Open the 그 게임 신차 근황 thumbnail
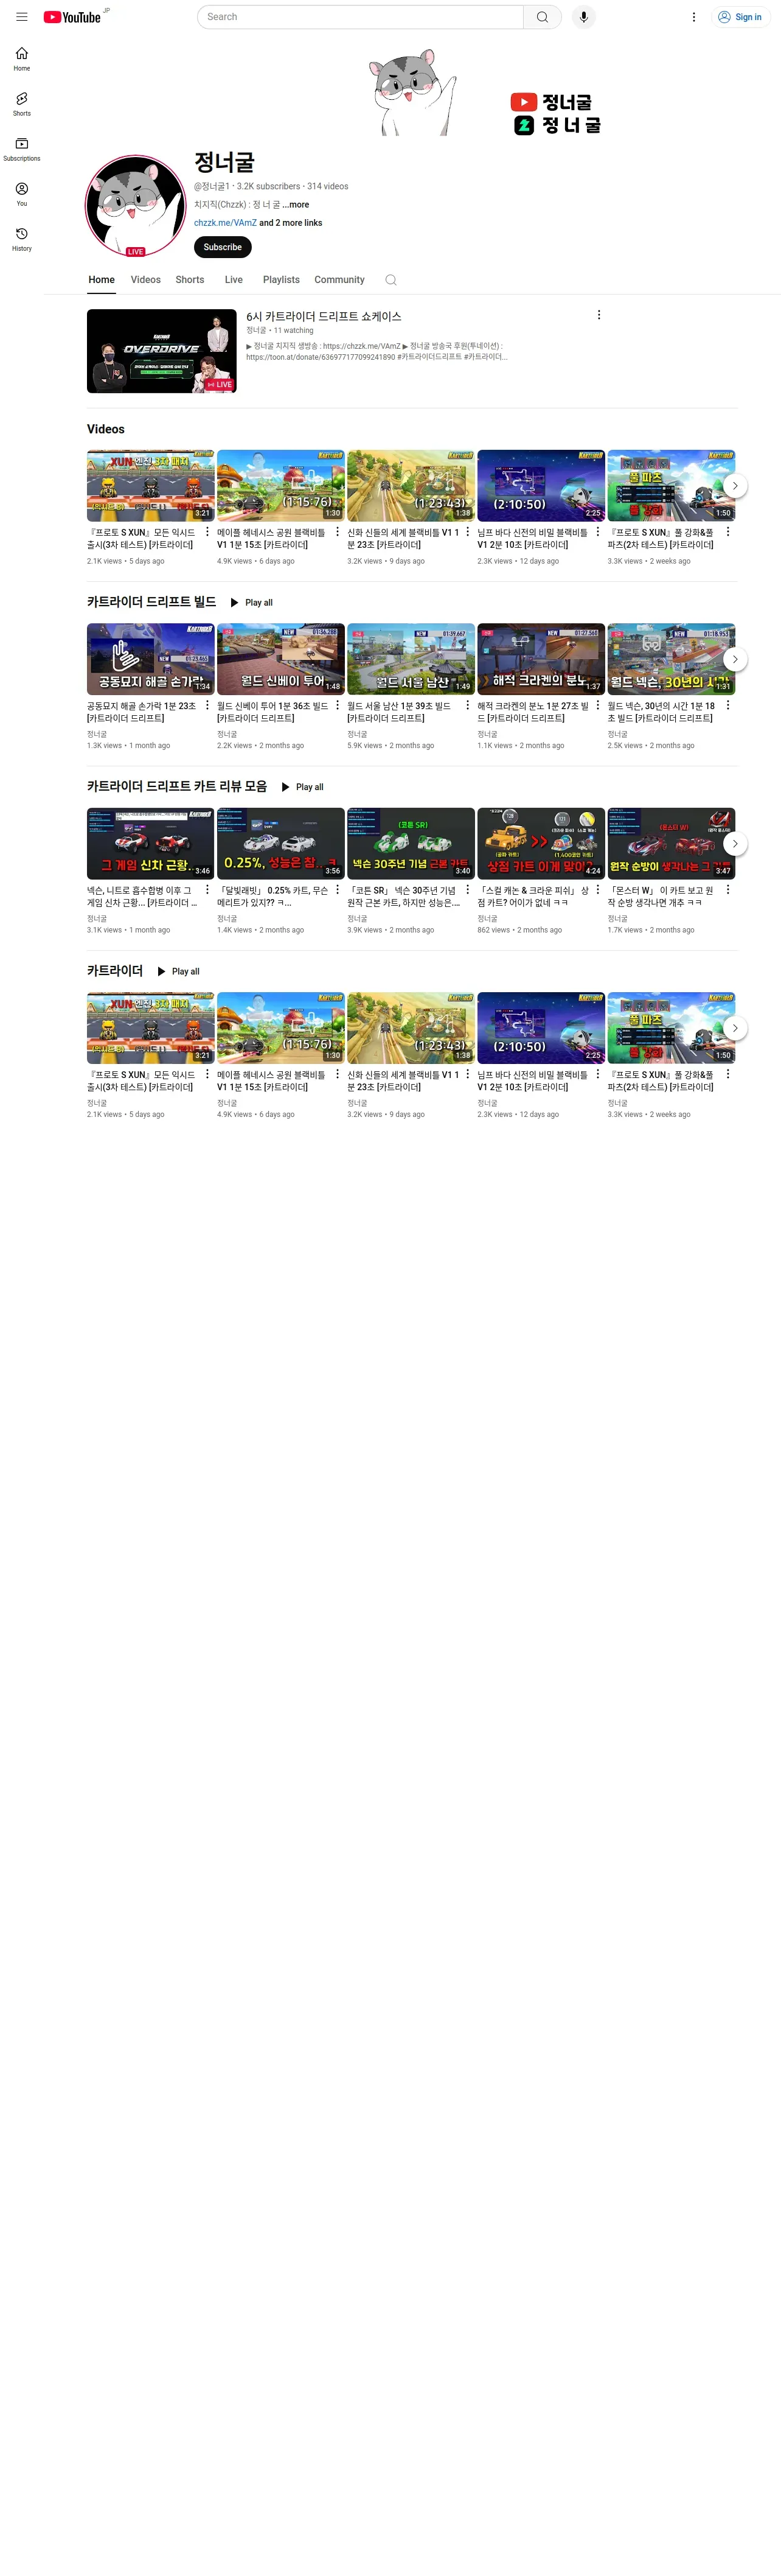The width and height of the screenshot is (781, 2576). 151,844
